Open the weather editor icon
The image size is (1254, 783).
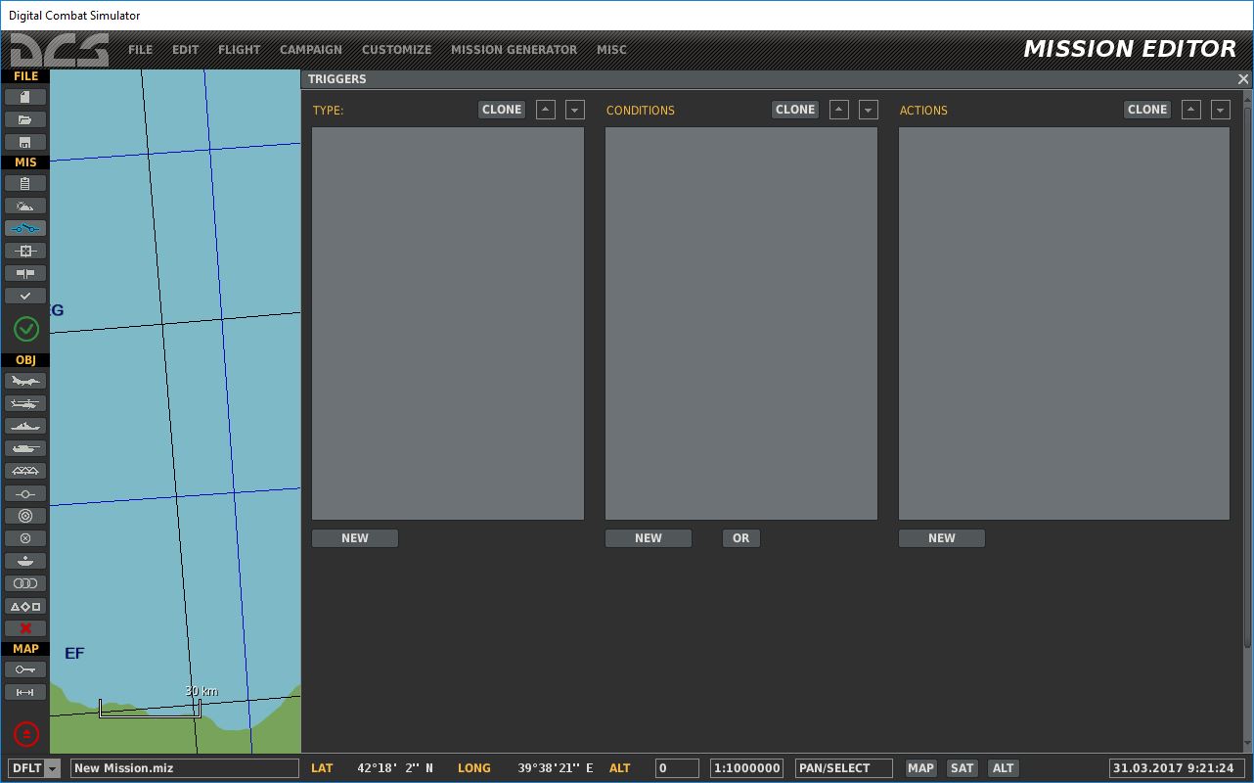tap(25, 206)
